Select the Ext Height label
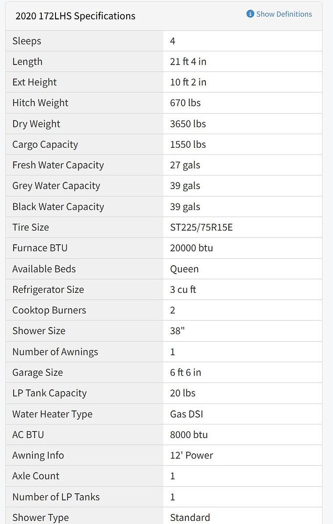This screenshot has width=333, height=524. 35,82
